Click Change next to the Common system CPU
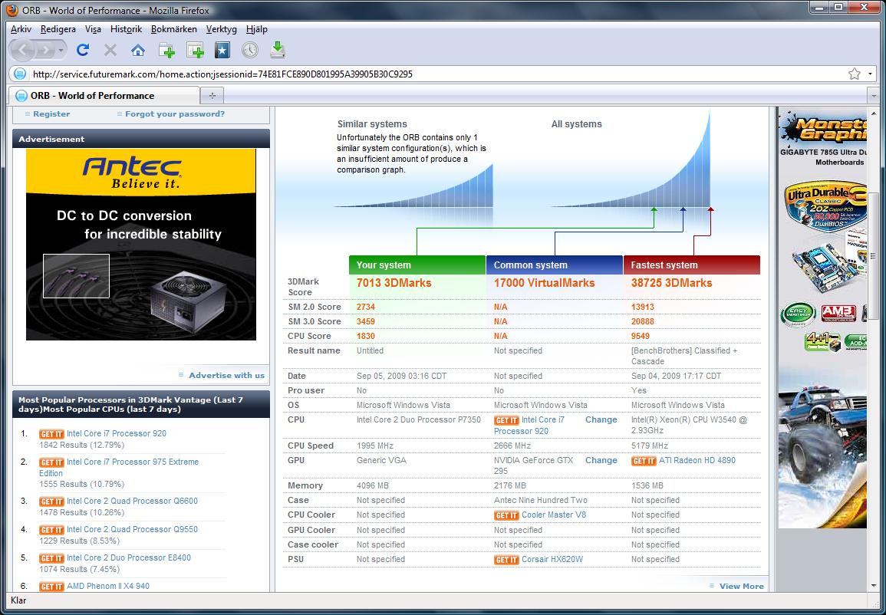This screenshot has height=615, width=886. [x=601, y=420]
